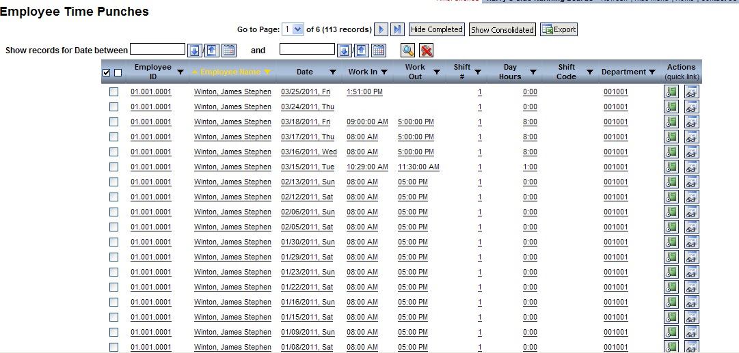
Task: Click the 1:51:00 PM work-in link
Action: (x=365, y=91)
